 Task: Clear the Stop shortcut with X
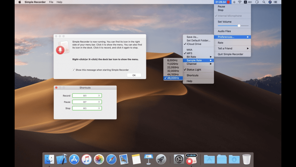[x=99, y=108]
